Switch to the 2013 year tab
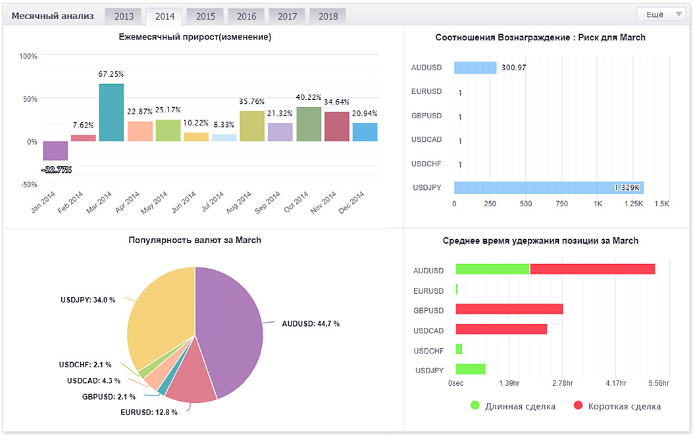 tap(123, 16)
